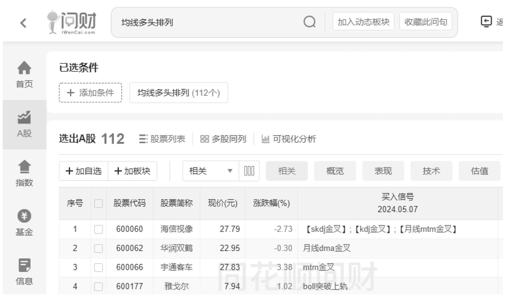
Task: Open 可视化分析 view
Action: click(x=289, y=139)
